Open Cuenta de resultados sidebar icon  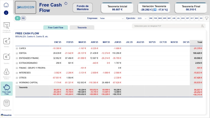pos(7,25)
